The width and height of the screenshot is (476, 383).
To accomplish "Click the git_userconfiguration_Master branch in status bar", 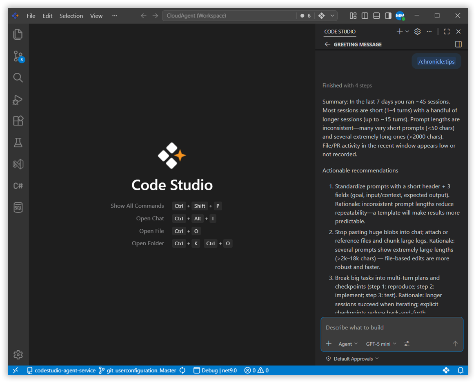I will tap(138, 370).
